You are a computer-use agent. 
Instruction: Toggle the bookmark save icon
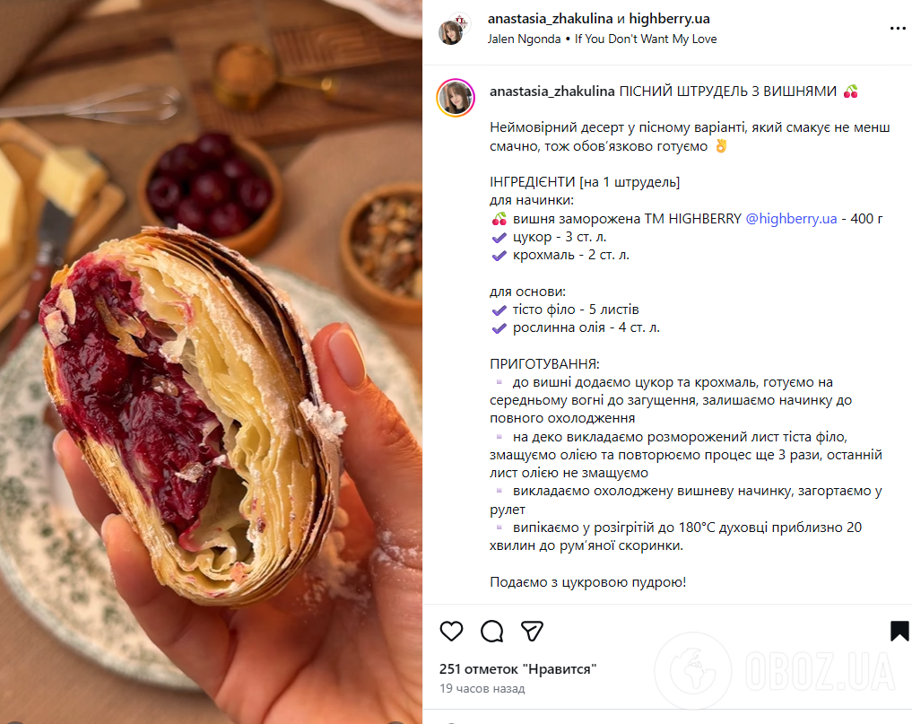click(x=899, y=631)
